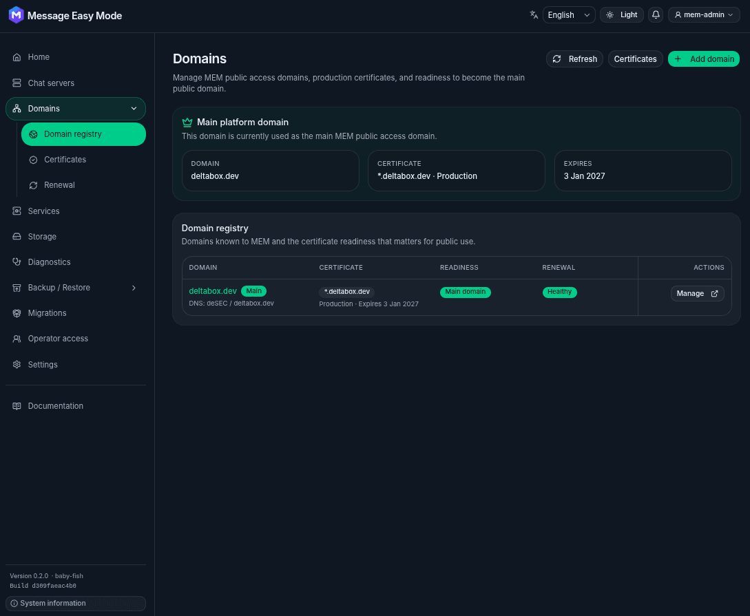The width and height of the screenshot is (750, 616).
Task: Open Chat servers from sidebar
Action: point(76,83)
